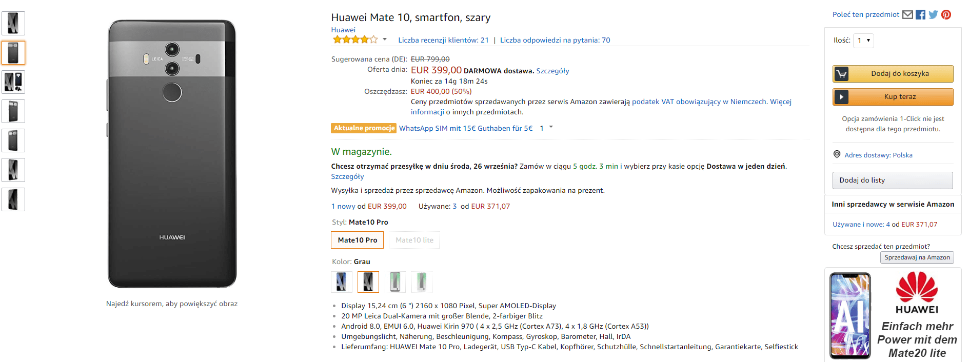Image resolution: width=969 pixels, height=362 pixels.
Task: Expand the star rating breakdown arrow
Action: pyautogui.click(x=385, y=39)
